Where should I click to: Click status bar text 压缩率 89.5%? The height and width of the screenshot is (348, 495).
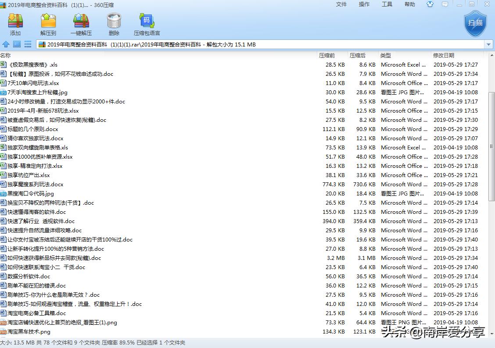[118, 343]
